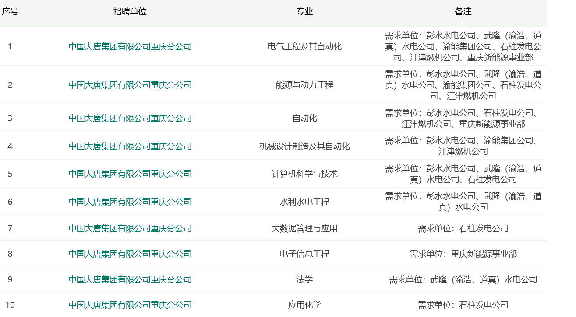The width and height of the screenshot is (576, 317).
Task: Click the company link in the 水利水电工程 row
Action: click(x=130, y=202)
